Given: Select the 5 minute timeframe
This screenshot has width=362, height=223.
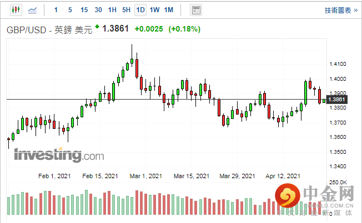Looking at the screenshot, I should coord(70,10).
